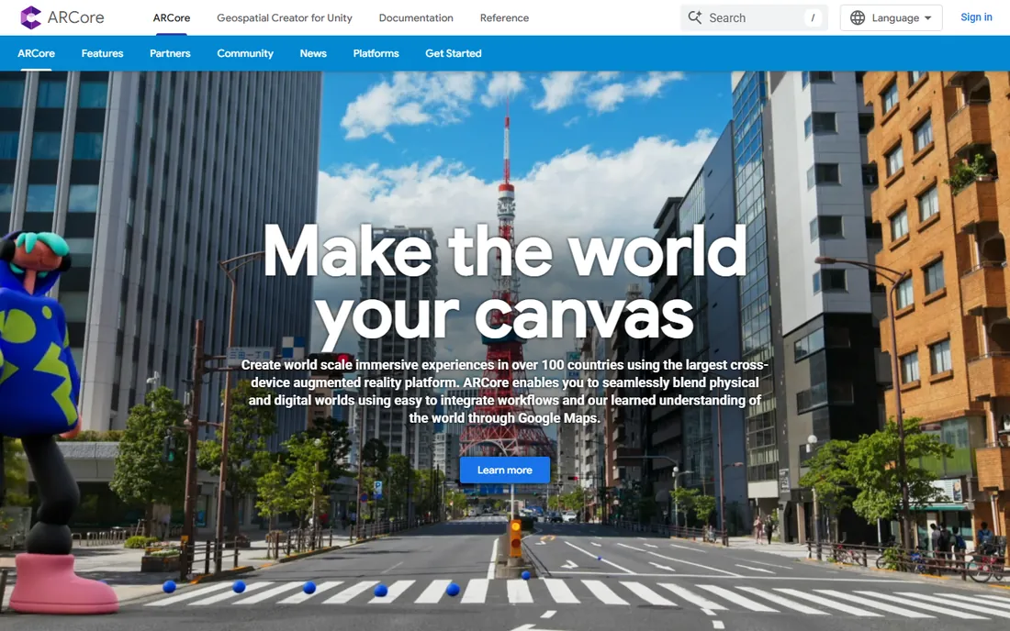The height and width of the screenshot is (631, 1010).
Task: Click the Sign in link
Action: (976, 17)
